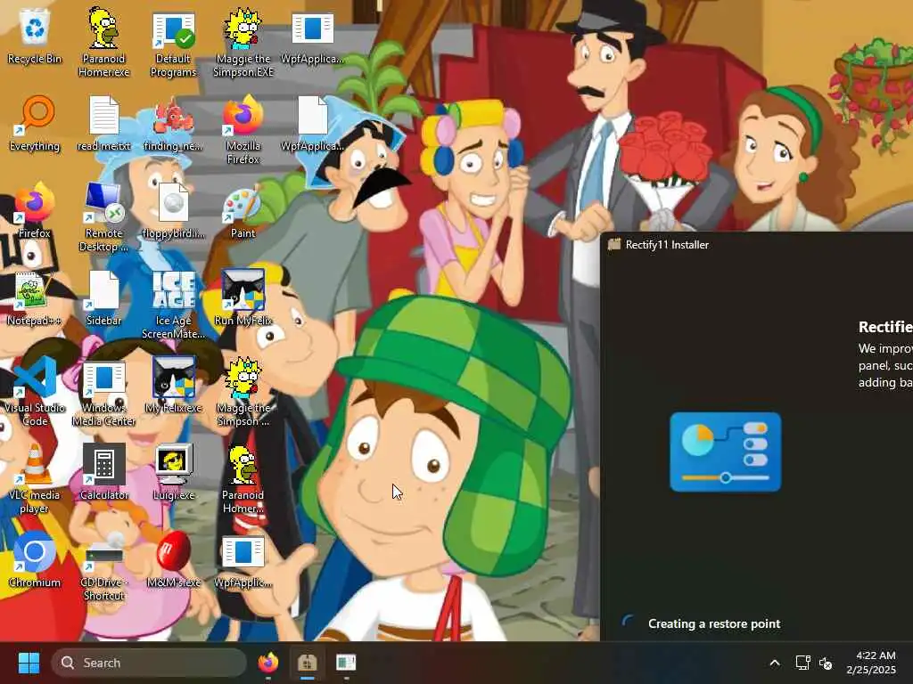Image resolution: width=913 pixels, height=684 pixels.
Task: Launch Chromium shortcut
Action: point(35,559)
